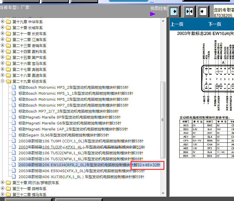The height and width of the screenshot is (201, 234).
Task: Click tree scrollbar up arrow
Action: pyautogui.click(x=163, y=21)
